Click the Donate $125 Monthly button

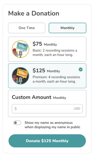[x=47, y=141]
